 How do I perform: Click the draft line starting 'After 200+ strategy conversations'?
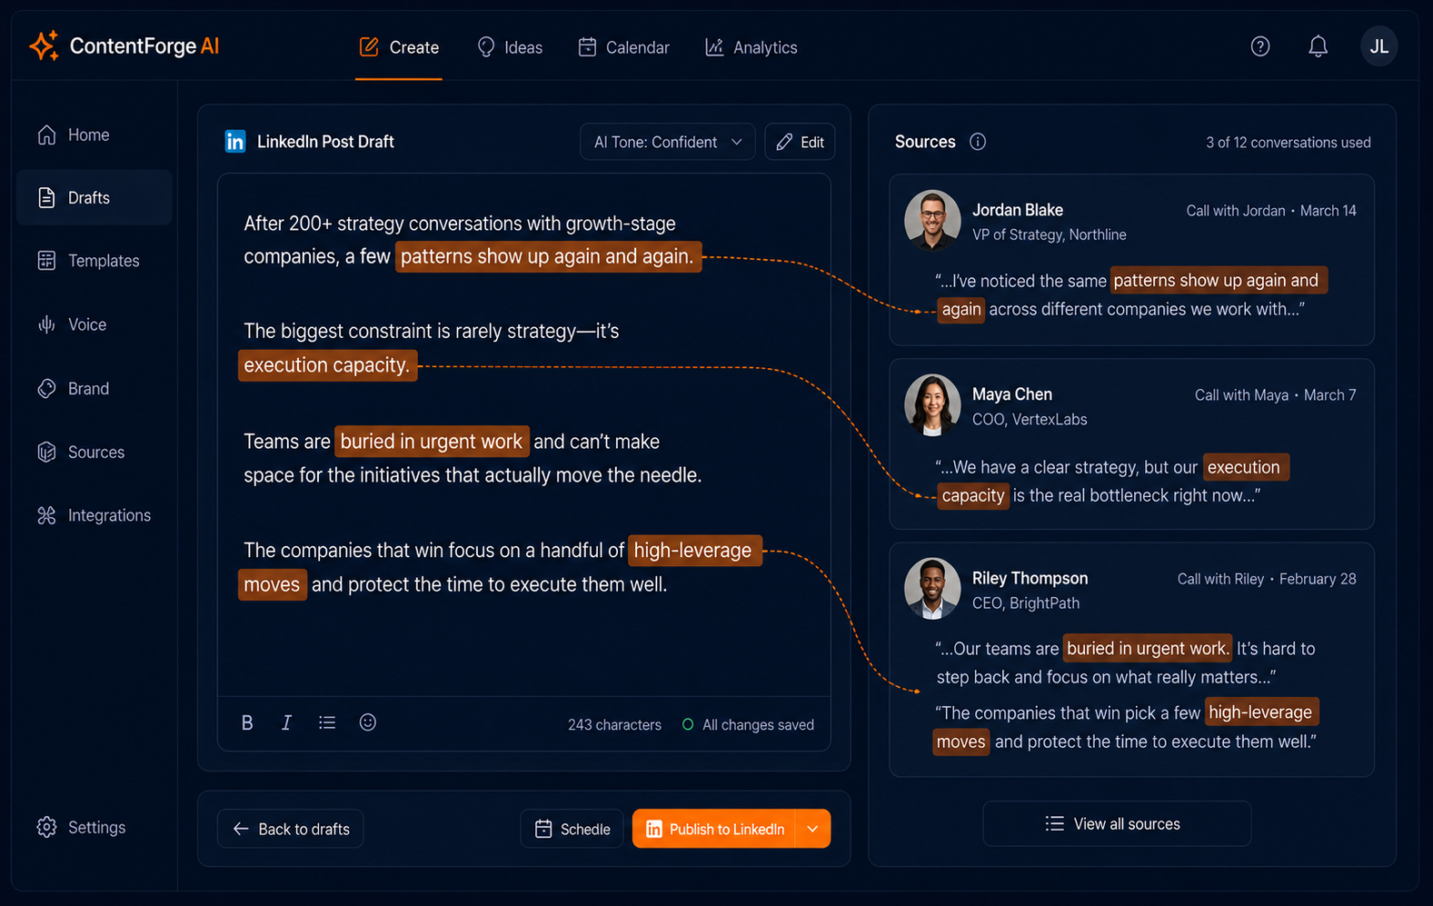coord(460,224)
